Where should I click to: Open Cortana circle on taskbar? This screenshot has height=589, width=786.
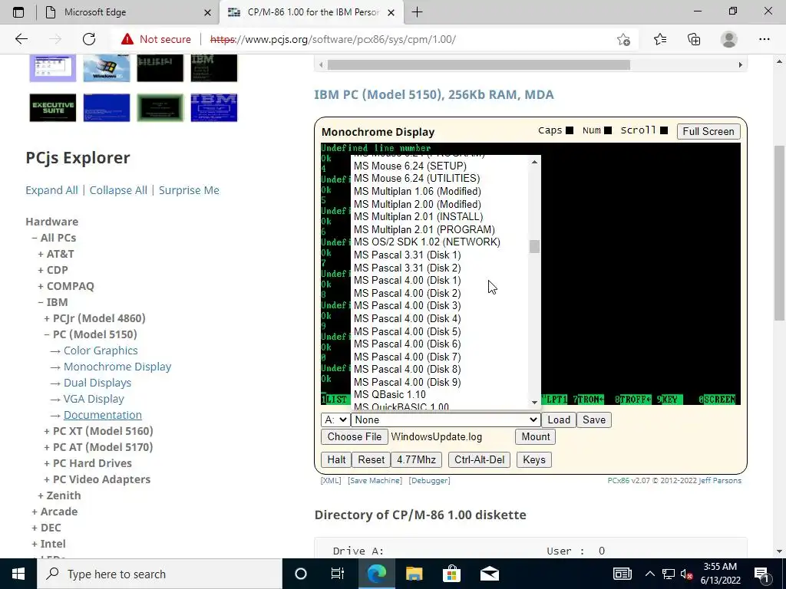(301, 574)
